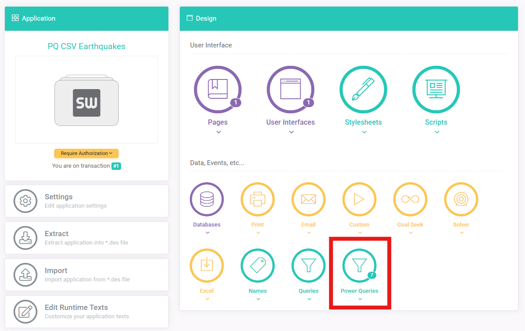Click the Stylesheets pen icon
This screenshot has height=331, width=525.
(363, 90)
